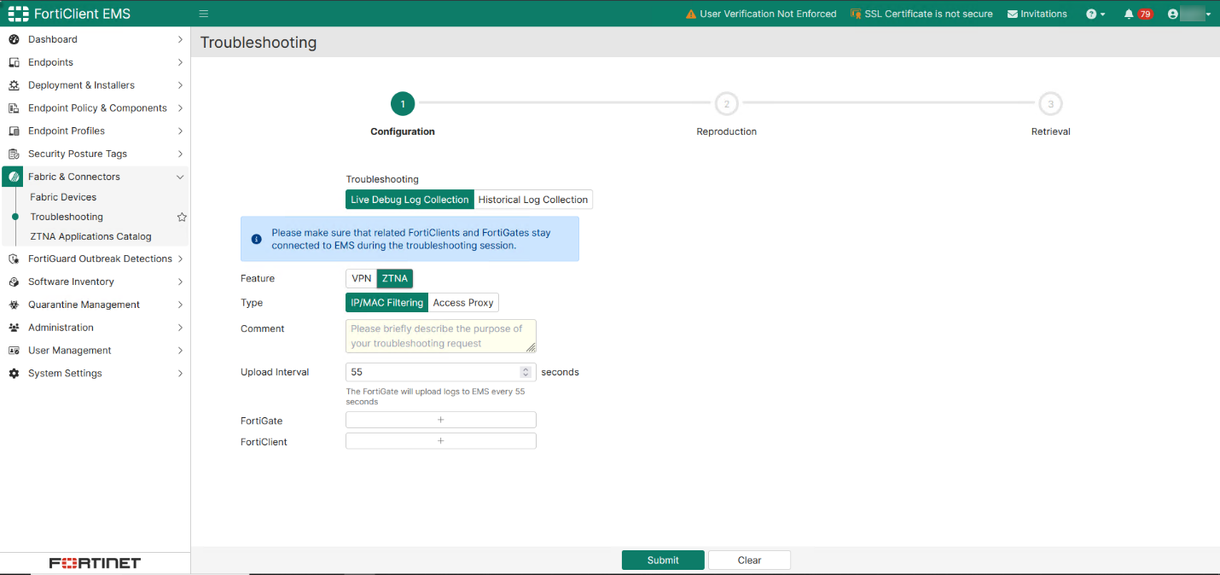
Task: Go to step 3 Retrieval circle
Action: pos(1050,104)
